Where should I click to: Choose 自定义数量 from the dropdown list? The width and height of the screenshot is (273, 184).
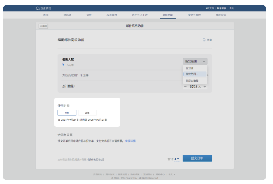pyautogui.click(x=192, y=81)
